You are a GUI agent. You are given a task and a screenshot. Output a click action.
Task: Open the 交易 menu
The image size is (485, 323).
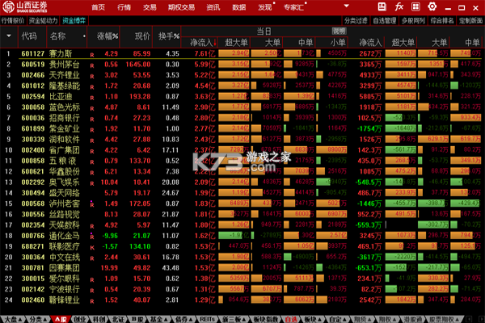click(x=150, y=7)
